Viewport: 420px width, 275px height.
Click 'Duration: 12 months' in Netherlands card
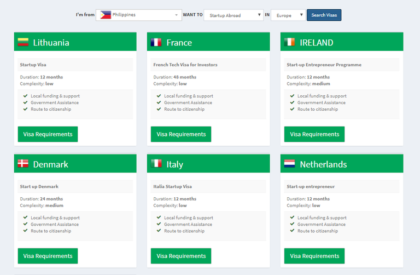coord(308,199)
